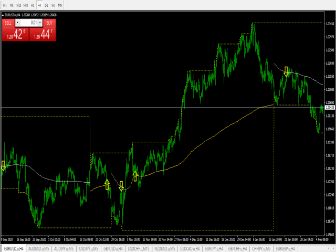Set chart to W1 weekly timeframe
Viewport: 336px width, 252px height.
click(53, 5)
